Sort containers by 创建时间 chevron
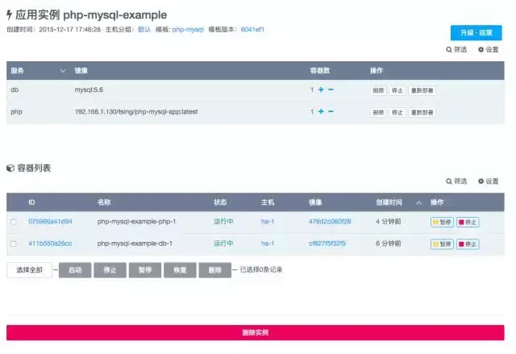The height and width of the screenshot is (354, 516). [418, 202]
